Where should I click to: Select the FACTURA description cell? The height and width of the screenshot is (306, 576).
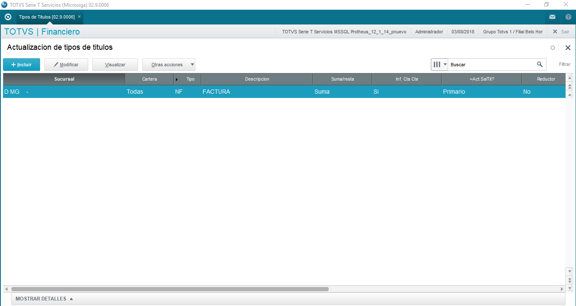[257, 92]
